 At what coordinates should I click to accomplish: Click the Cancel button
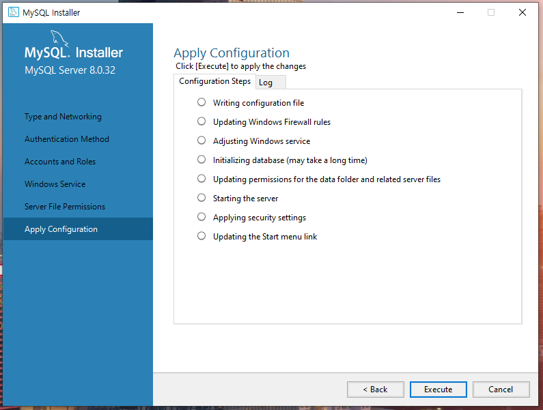point(501,390)
